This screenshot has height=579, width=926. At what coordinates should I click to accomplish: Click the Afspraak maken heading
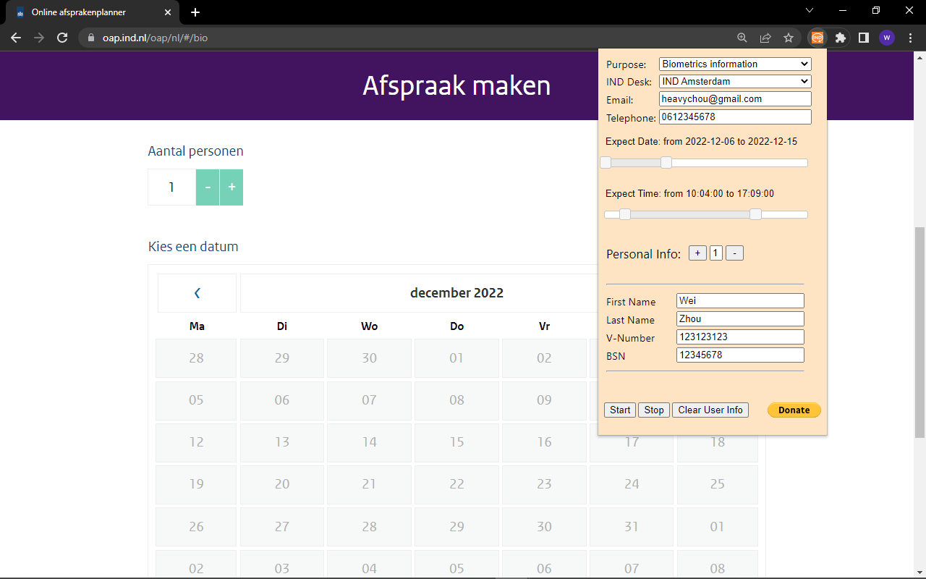pos(456,86)
